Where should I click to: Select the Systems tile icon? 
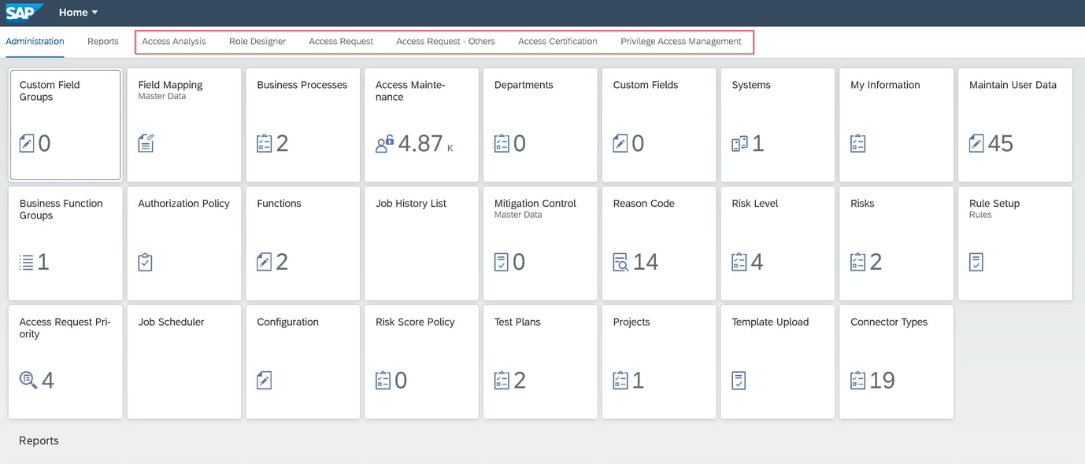(739, 142)
